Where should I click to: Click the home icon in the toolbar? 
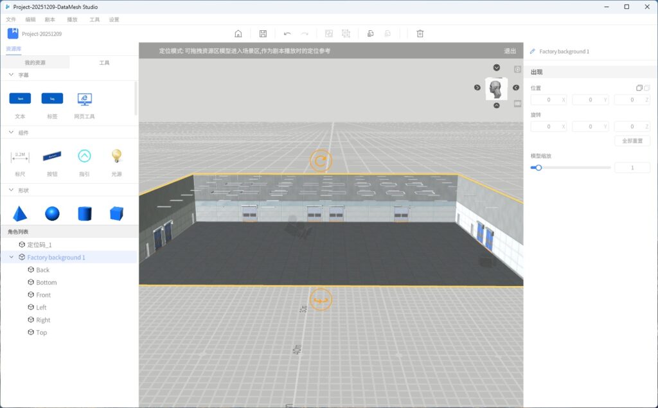tap(238, 33)
